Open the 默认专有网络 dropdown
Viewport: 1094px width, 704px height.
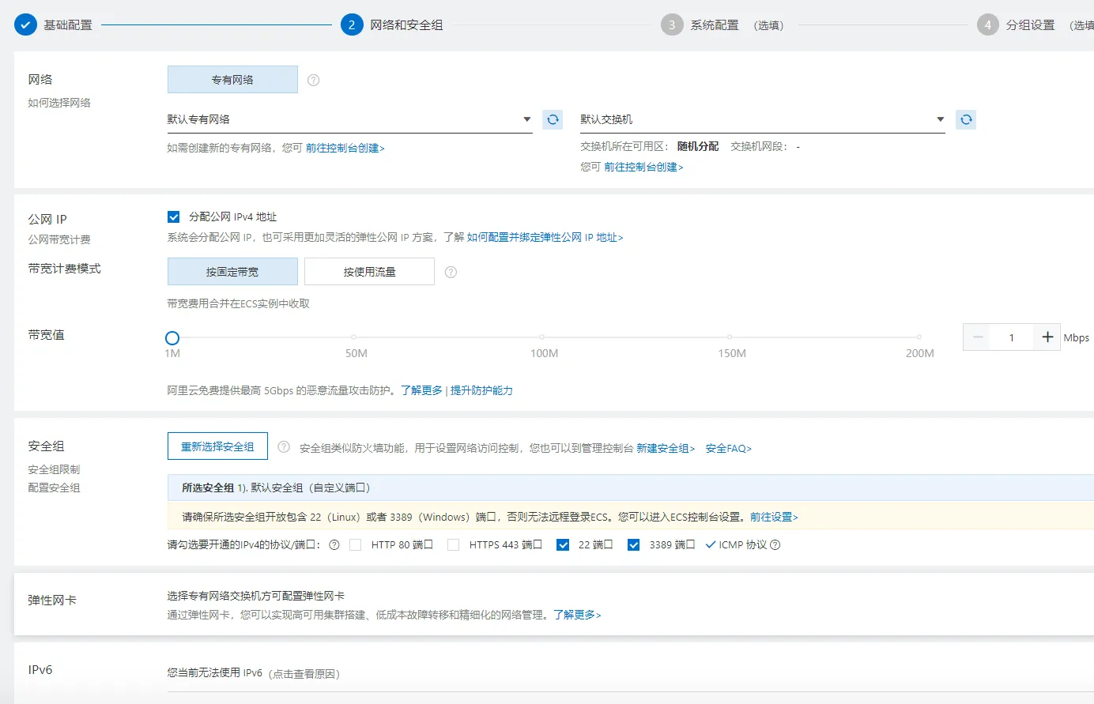tap(349, 119)
